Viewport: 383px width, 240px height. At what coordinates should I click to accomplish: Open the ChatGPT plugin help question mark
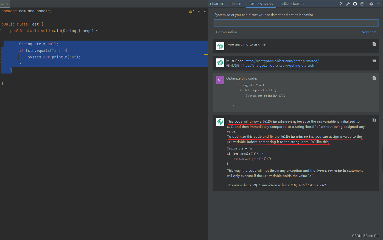pos(341,4)
